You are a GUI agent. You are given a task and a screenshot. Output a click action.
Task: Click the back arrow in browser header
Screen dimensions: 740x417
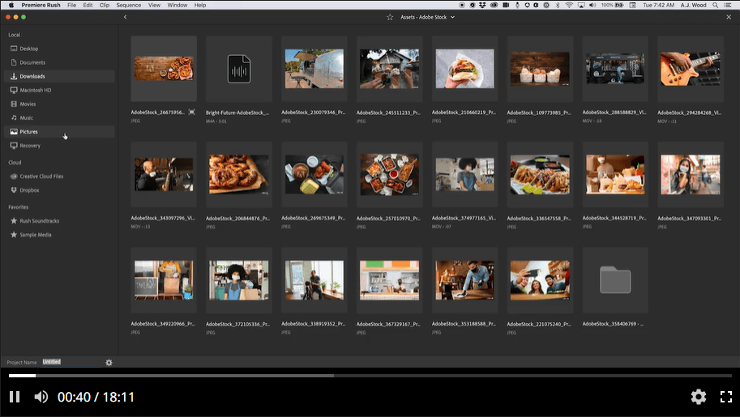(125, 16)
